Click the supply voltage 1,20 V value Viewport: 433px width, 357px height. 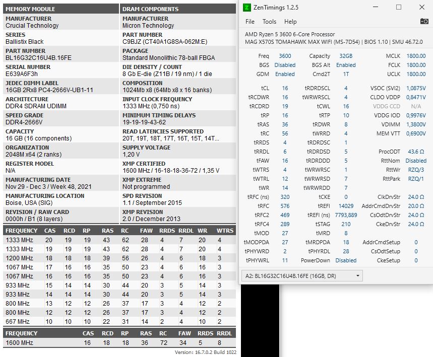(x=131, y=155)
